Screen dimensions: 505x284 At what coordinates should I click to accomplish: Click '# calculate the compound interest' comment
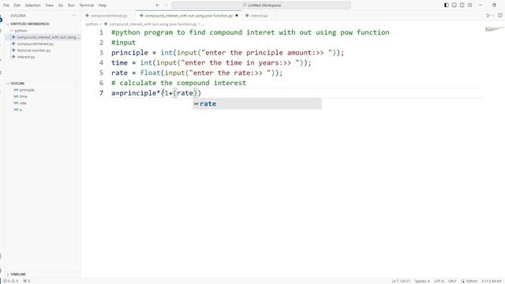coord(179,83)
